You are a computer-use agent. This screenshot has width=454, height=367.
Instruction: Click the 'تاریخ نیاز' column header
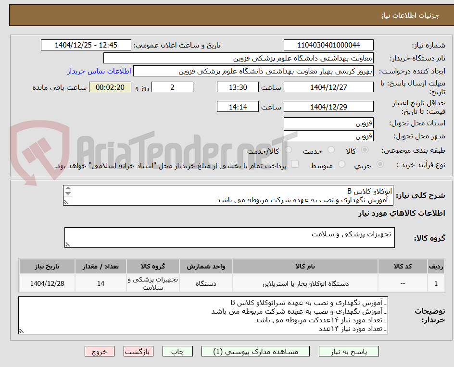tap(47, 266)
